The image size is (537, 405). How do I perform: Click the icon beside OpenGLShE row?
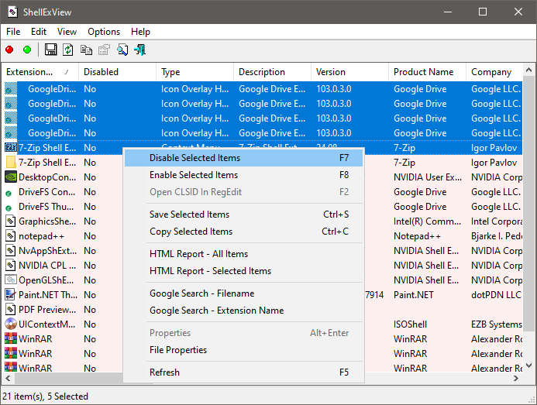(x=11, y=280)
